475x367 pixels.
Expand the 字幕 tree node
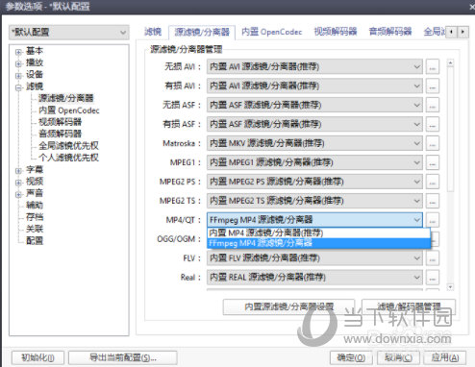18,171
